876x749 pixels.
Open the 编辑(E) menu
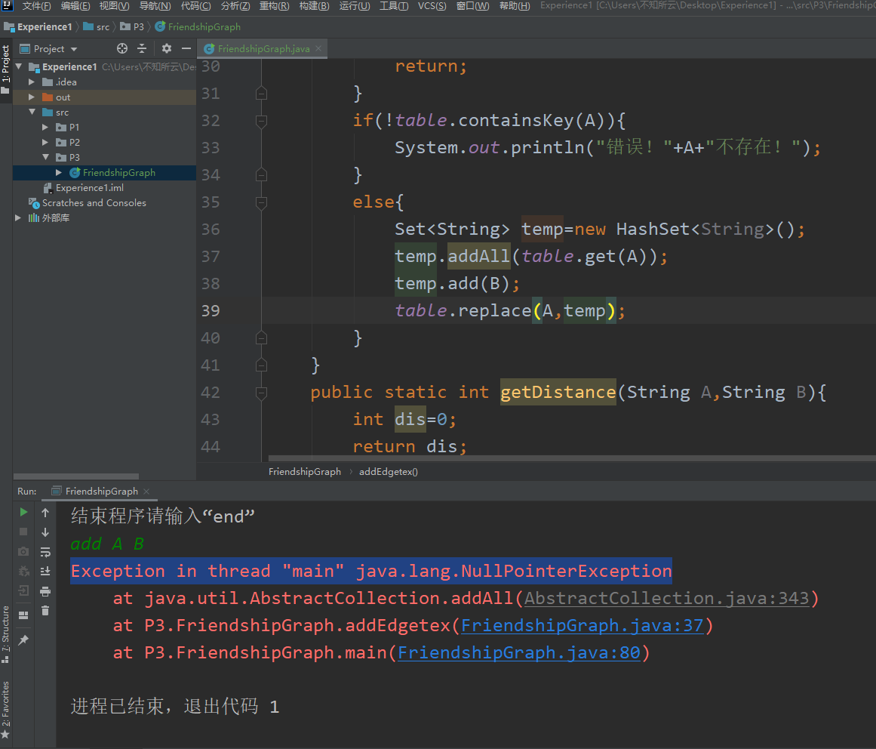75,6
